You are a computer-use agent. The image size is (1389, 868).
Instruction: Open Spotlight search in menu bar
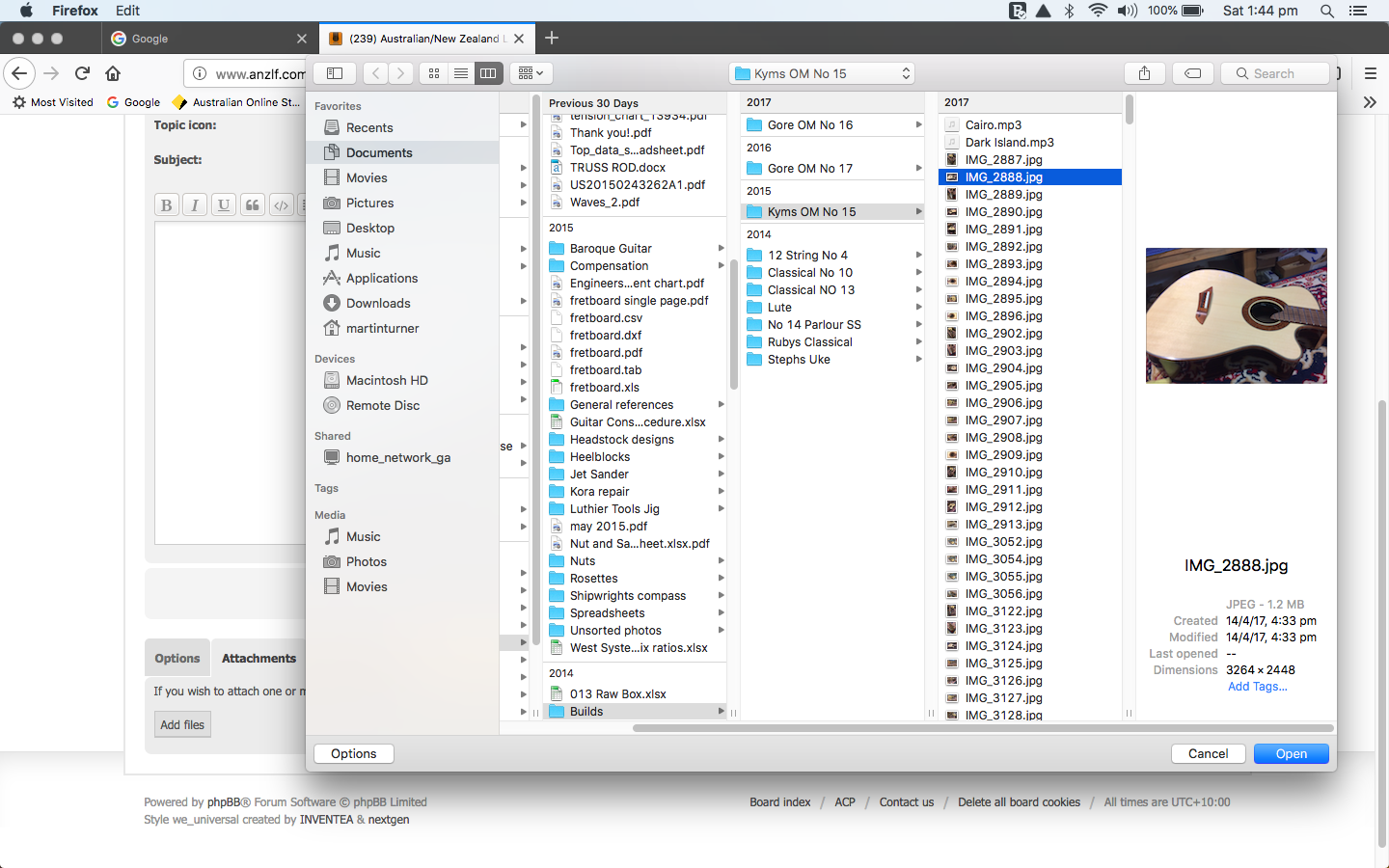click(x=1327, y=11)
